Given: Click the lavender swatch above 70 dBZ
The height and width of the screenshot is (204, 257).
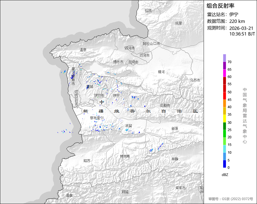Looking at the screenshot, I should (225, 58).
